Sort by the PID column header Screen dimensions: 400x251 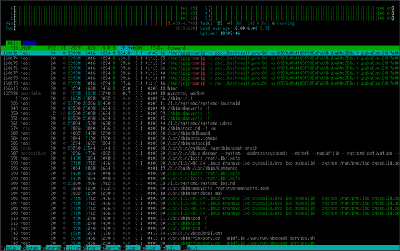point(14,48)
